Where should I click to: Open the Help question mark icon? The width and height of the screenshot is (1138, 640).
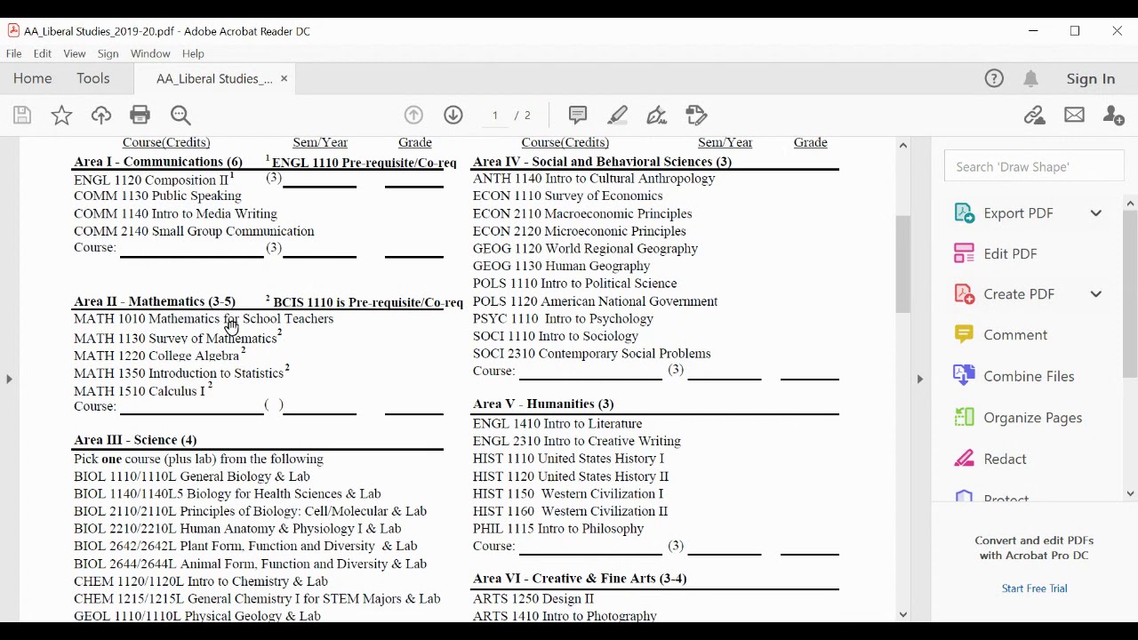[994, 79]
